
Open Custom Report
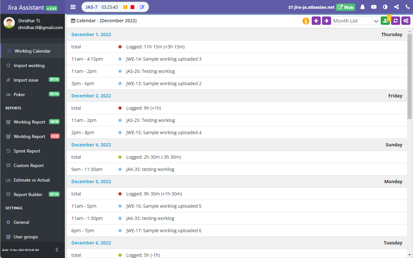[x=33, y=165]
